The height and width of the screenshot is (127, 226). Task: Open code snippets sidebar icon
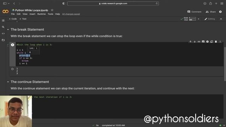pos(3,34)
